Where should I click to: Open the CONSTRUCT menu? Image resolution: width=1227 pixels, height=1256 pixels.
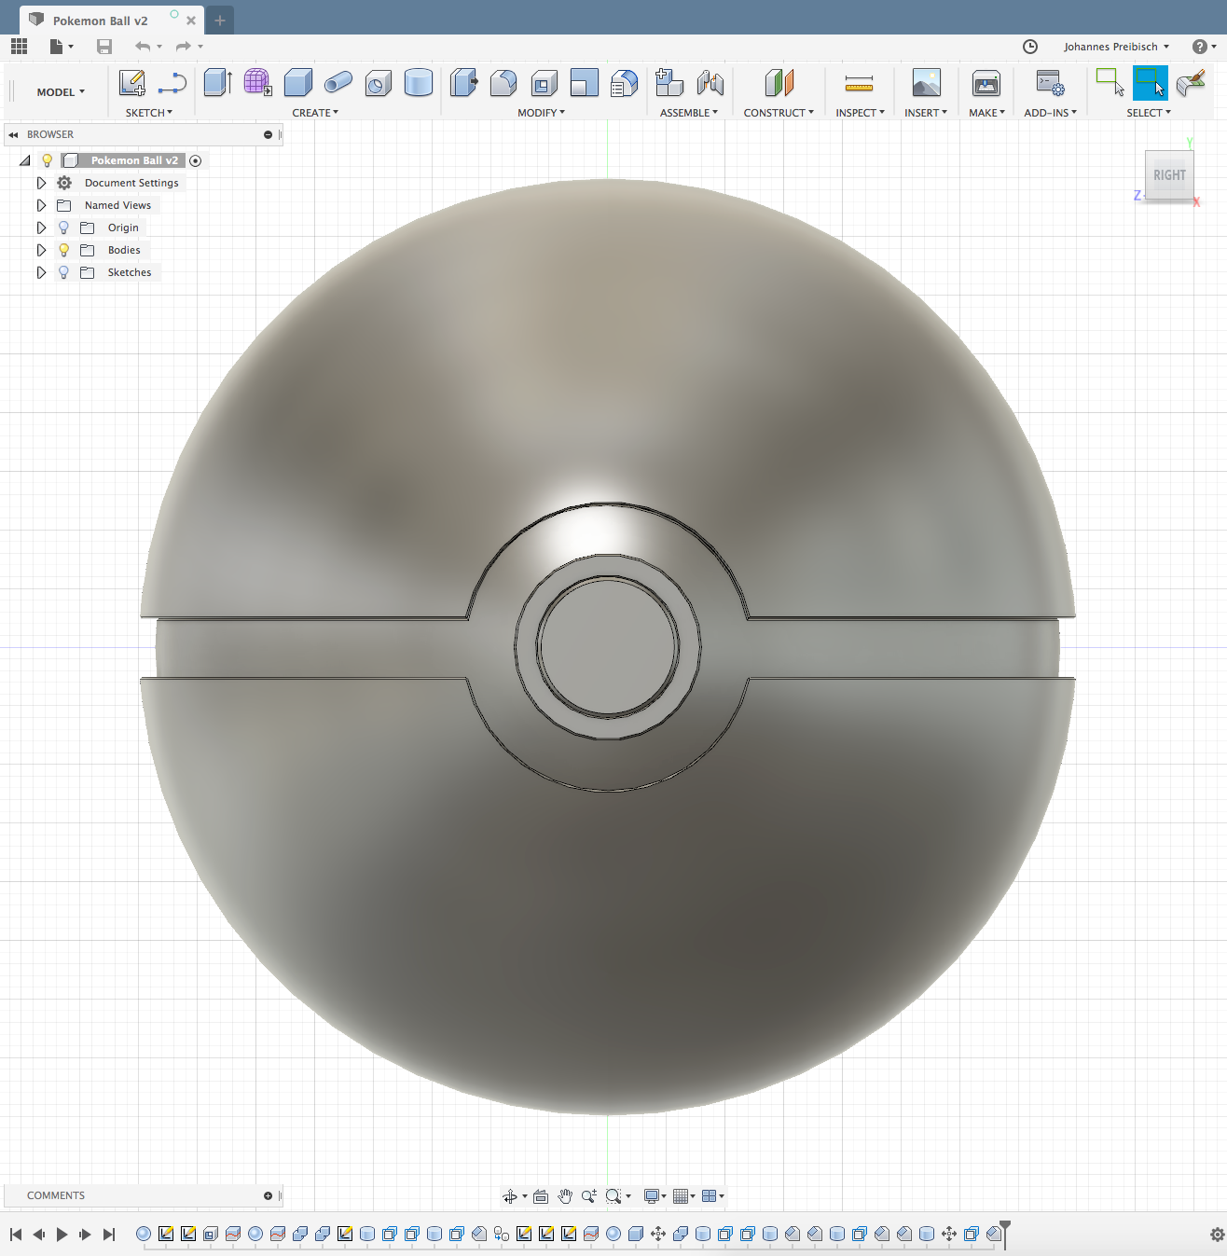tap(779, 113)
